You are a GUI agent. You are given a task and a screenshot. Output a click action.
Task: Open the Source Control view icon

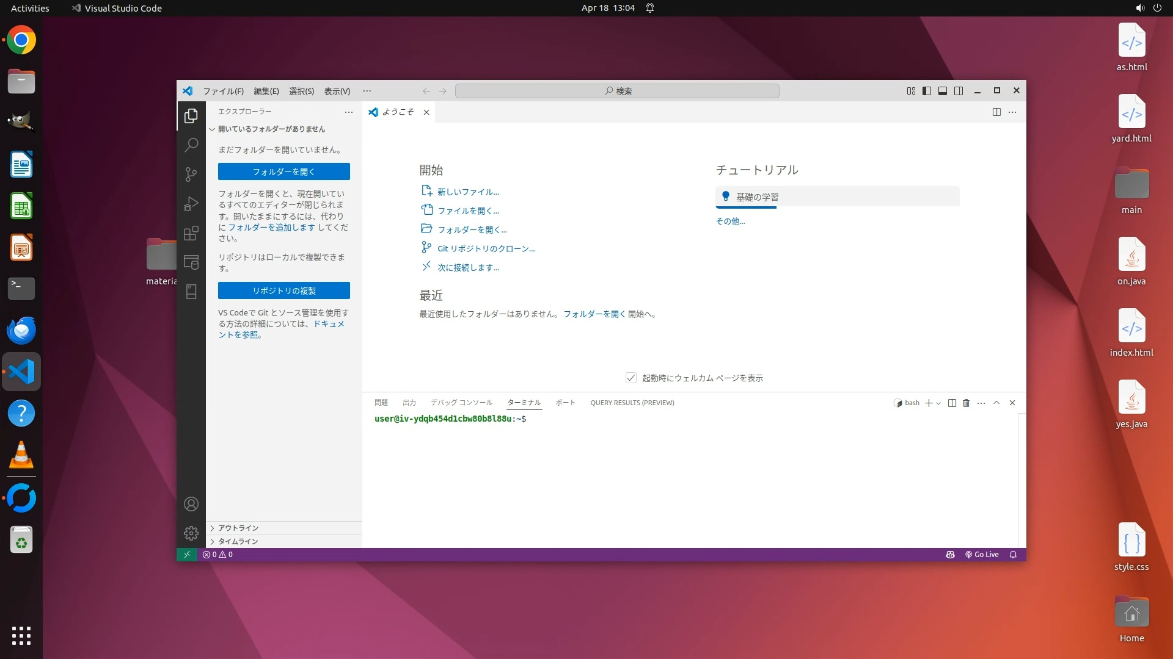click(191, 175)
